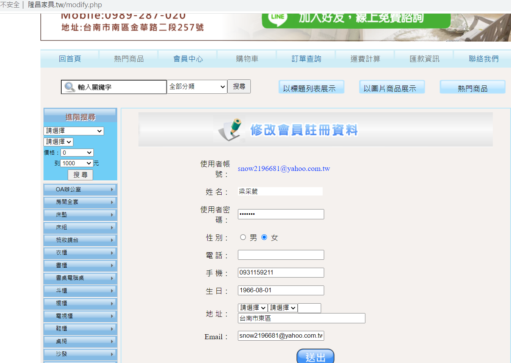The height and width of the screenshot is (363, 511).
Task: Open the 梳妝鏡台 category in the sidebar
Action: (x=80, y=240)
